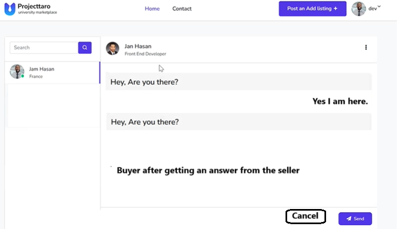Select the Jam Hasan conversation name
This screenshot has width=398, height=229.
(x=42, y=69)
